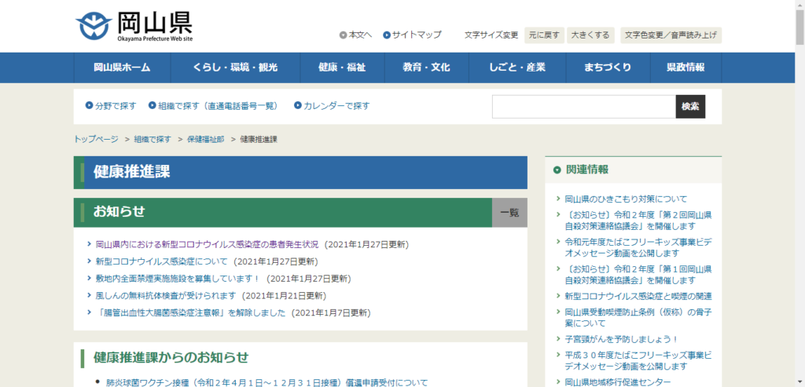
Task: Select カレンダーで探す option
Action: point(336,106)
